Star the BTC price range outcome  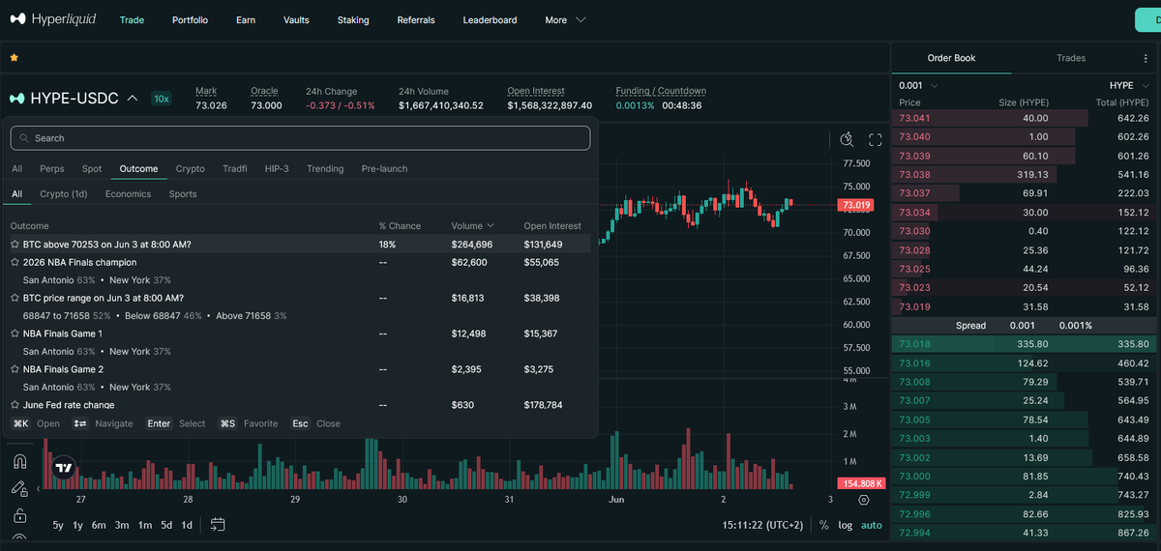(x=15, y=298)
